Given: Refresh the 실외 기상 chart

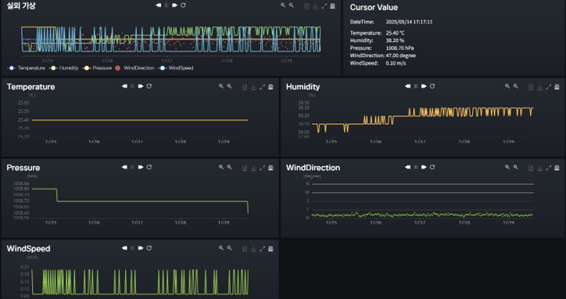Looking at the screenshot, I should click(x=183, y=5).
